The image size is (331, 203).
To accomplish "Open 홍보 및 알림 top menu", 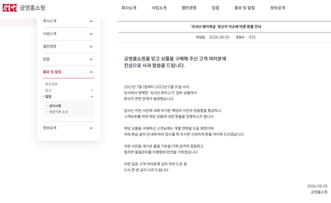I will (245, 8).
